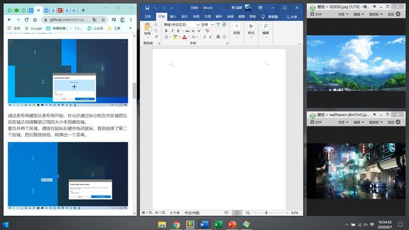Select the red C Chrome tab
Viewport: 409px width, 230px height.
(60, 10)
